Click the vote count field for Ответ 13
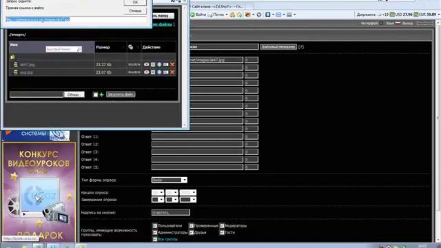 251,152
